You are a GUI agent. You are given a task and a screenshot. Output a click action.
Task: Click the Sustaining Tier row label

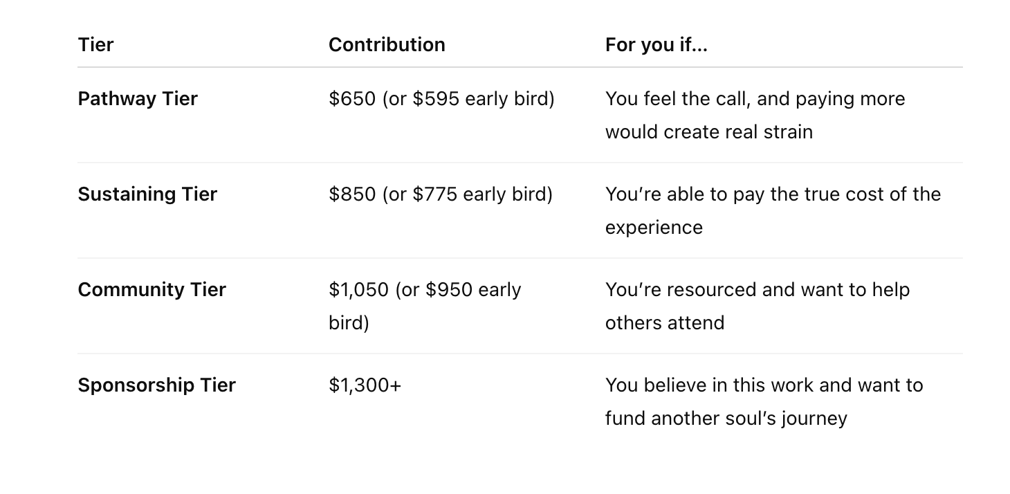pos(147,194)
